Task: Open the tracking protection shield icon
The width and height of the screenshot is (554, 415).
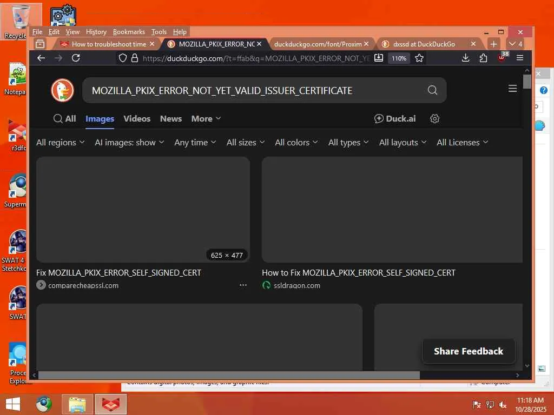Action: click(123, 58)
